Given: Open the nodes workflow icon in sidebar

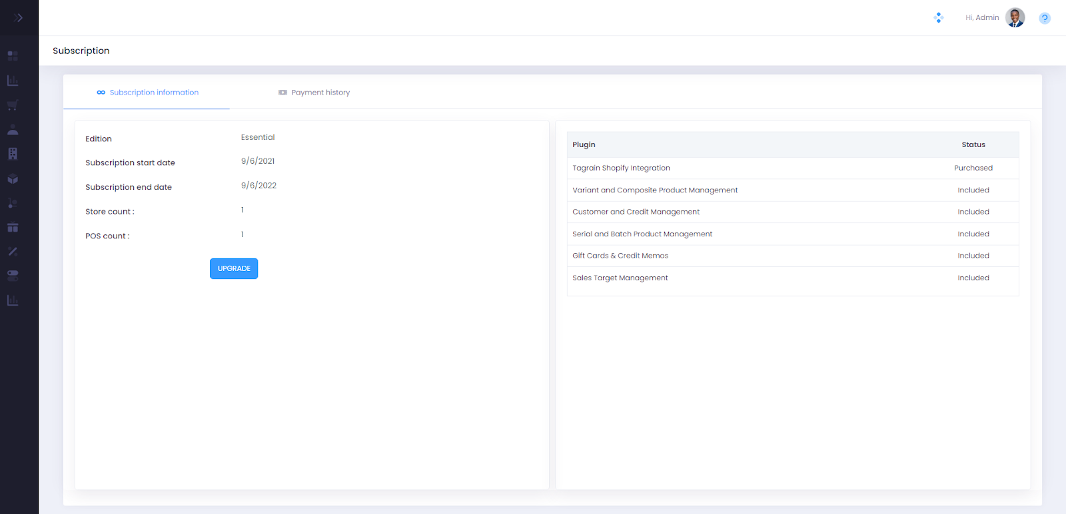Looking at the screenshot, I should point(13,203).
